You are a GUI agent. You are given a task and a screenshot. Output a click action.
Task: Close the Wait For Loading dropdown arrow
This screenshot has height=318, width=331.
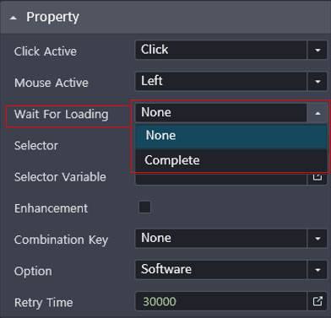tap(317, 113)
